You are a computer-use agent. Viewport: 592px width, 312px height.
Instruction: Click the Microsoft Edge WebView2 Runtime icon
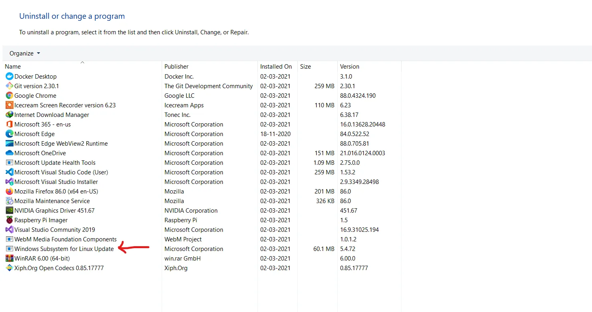[x=9, y=143]
